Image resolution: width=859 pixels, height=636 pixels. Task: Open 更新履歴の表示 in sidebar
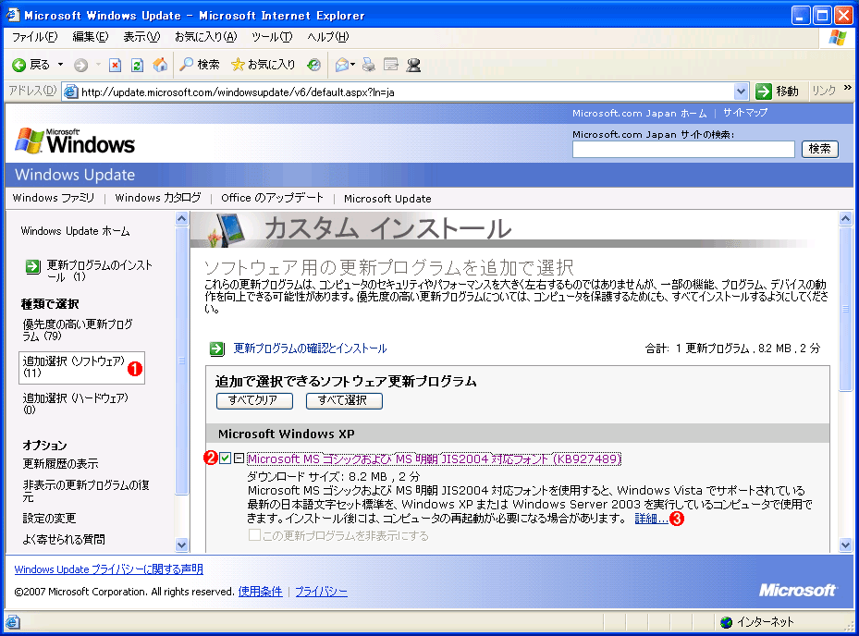(60, 464)
